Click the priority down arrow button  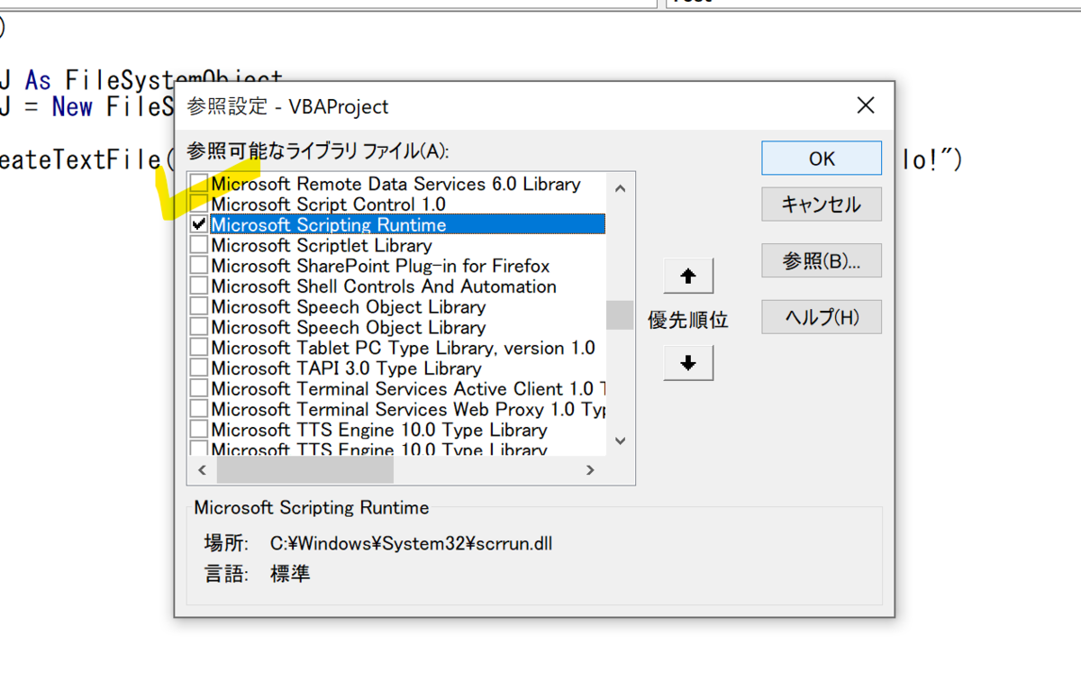pyautogui.click(x=687, y=362)
